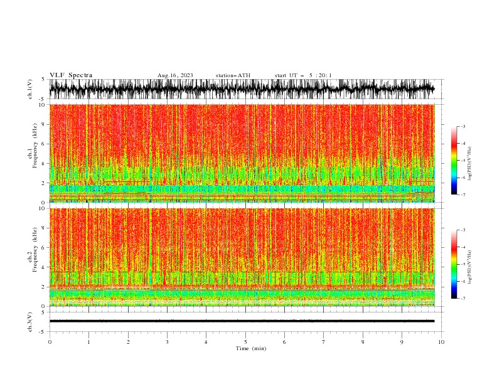Click the ch.1 spectrogram panel

[x=242, y=153]
